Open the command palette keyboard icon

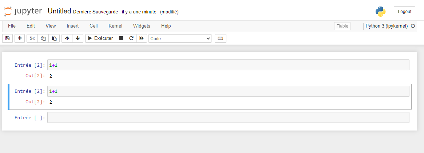pyautogui.click(x=221, y=38)
